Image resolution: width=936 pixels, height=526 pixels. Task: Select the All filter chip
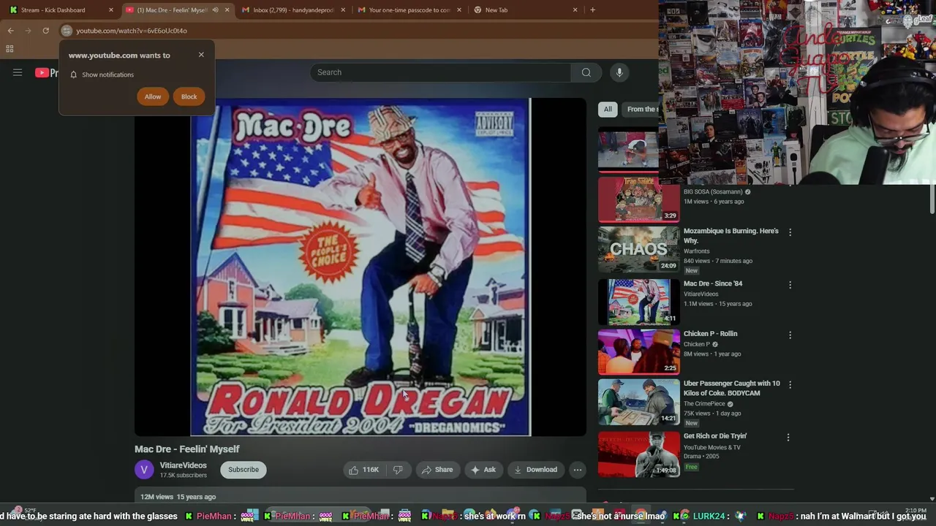pos(608,109)
